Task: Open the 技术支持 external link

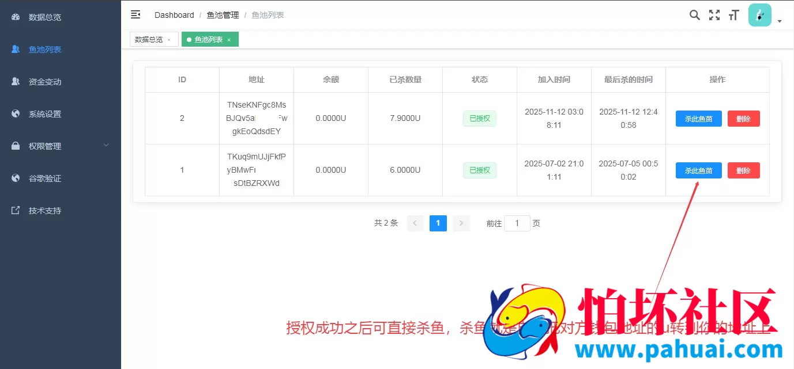Action: point(60,211)
